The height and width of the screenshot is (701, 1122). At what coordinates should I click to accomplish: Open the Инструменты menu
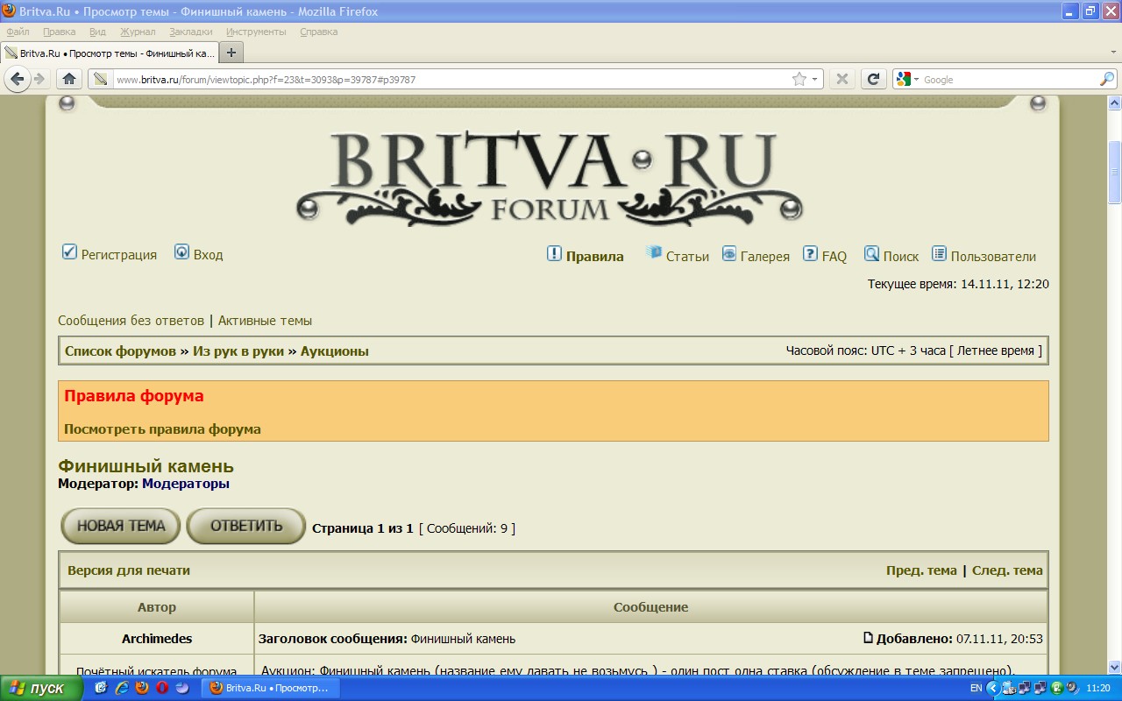(x=256, y=32)
